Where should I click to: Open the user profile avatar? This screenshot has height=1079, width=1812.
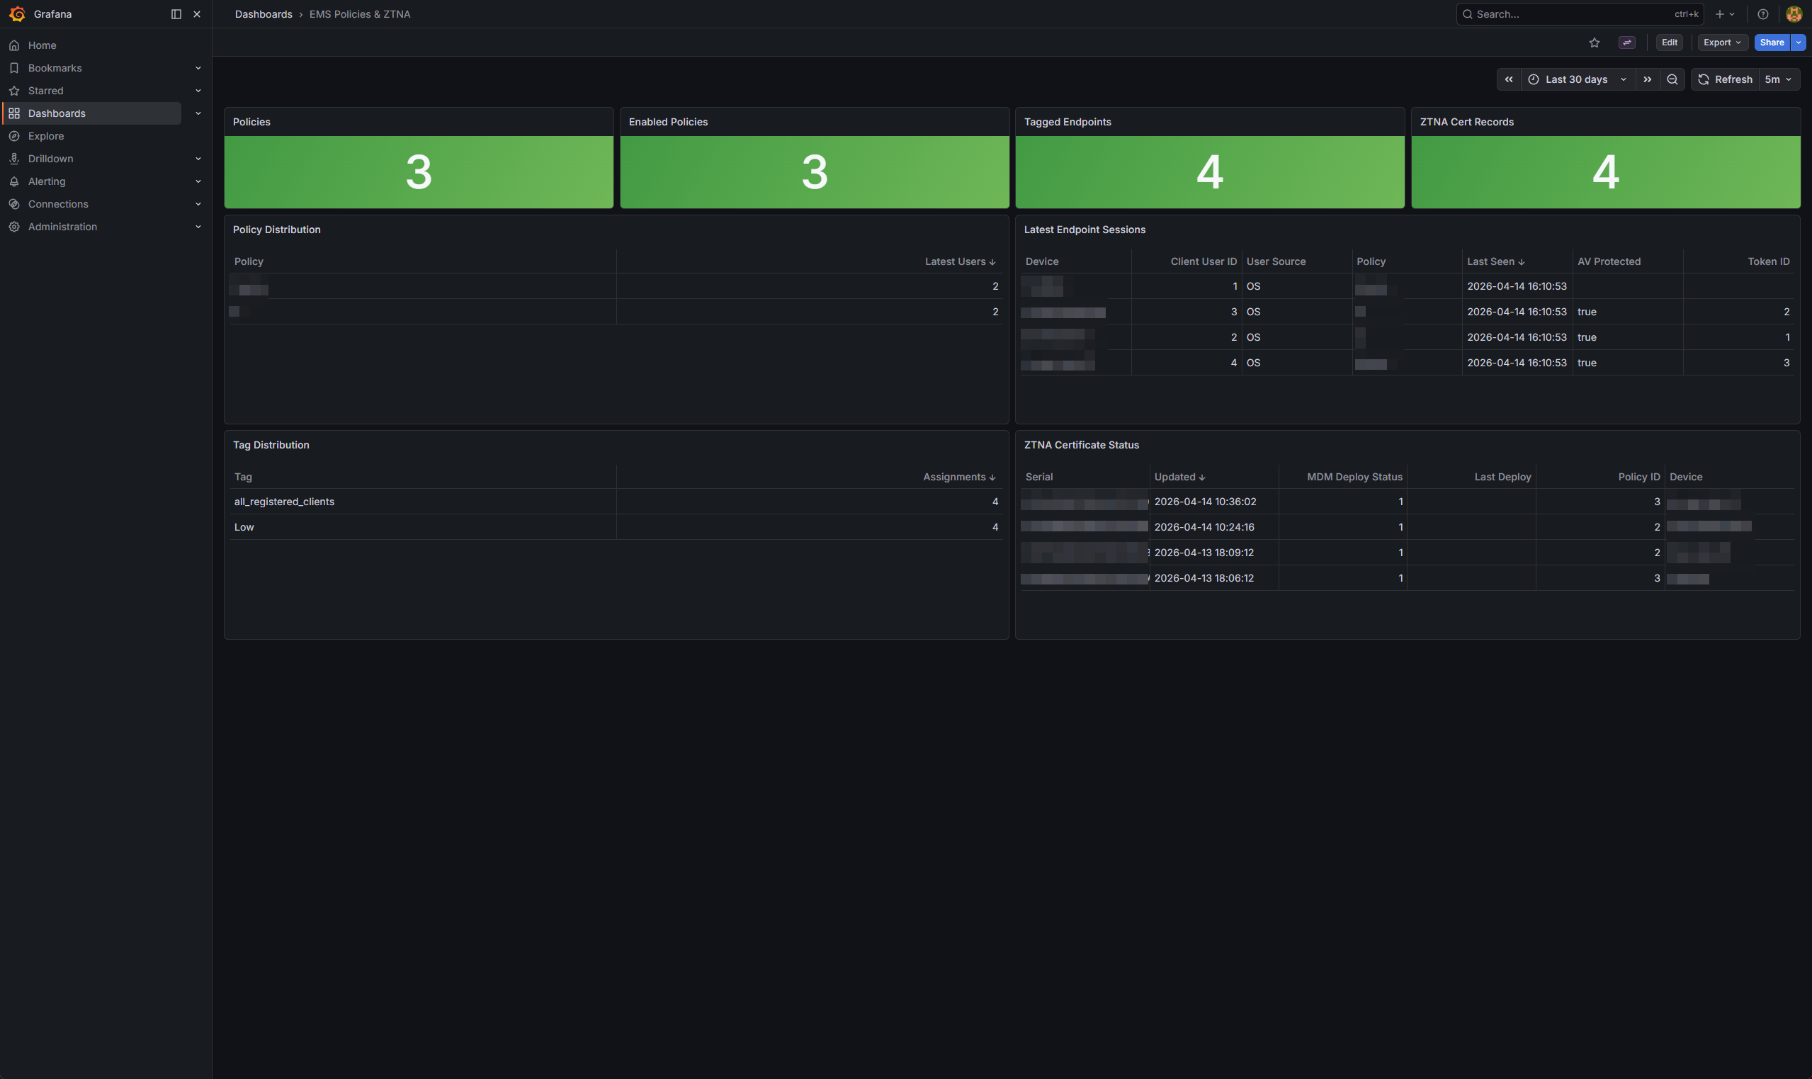1794,13
